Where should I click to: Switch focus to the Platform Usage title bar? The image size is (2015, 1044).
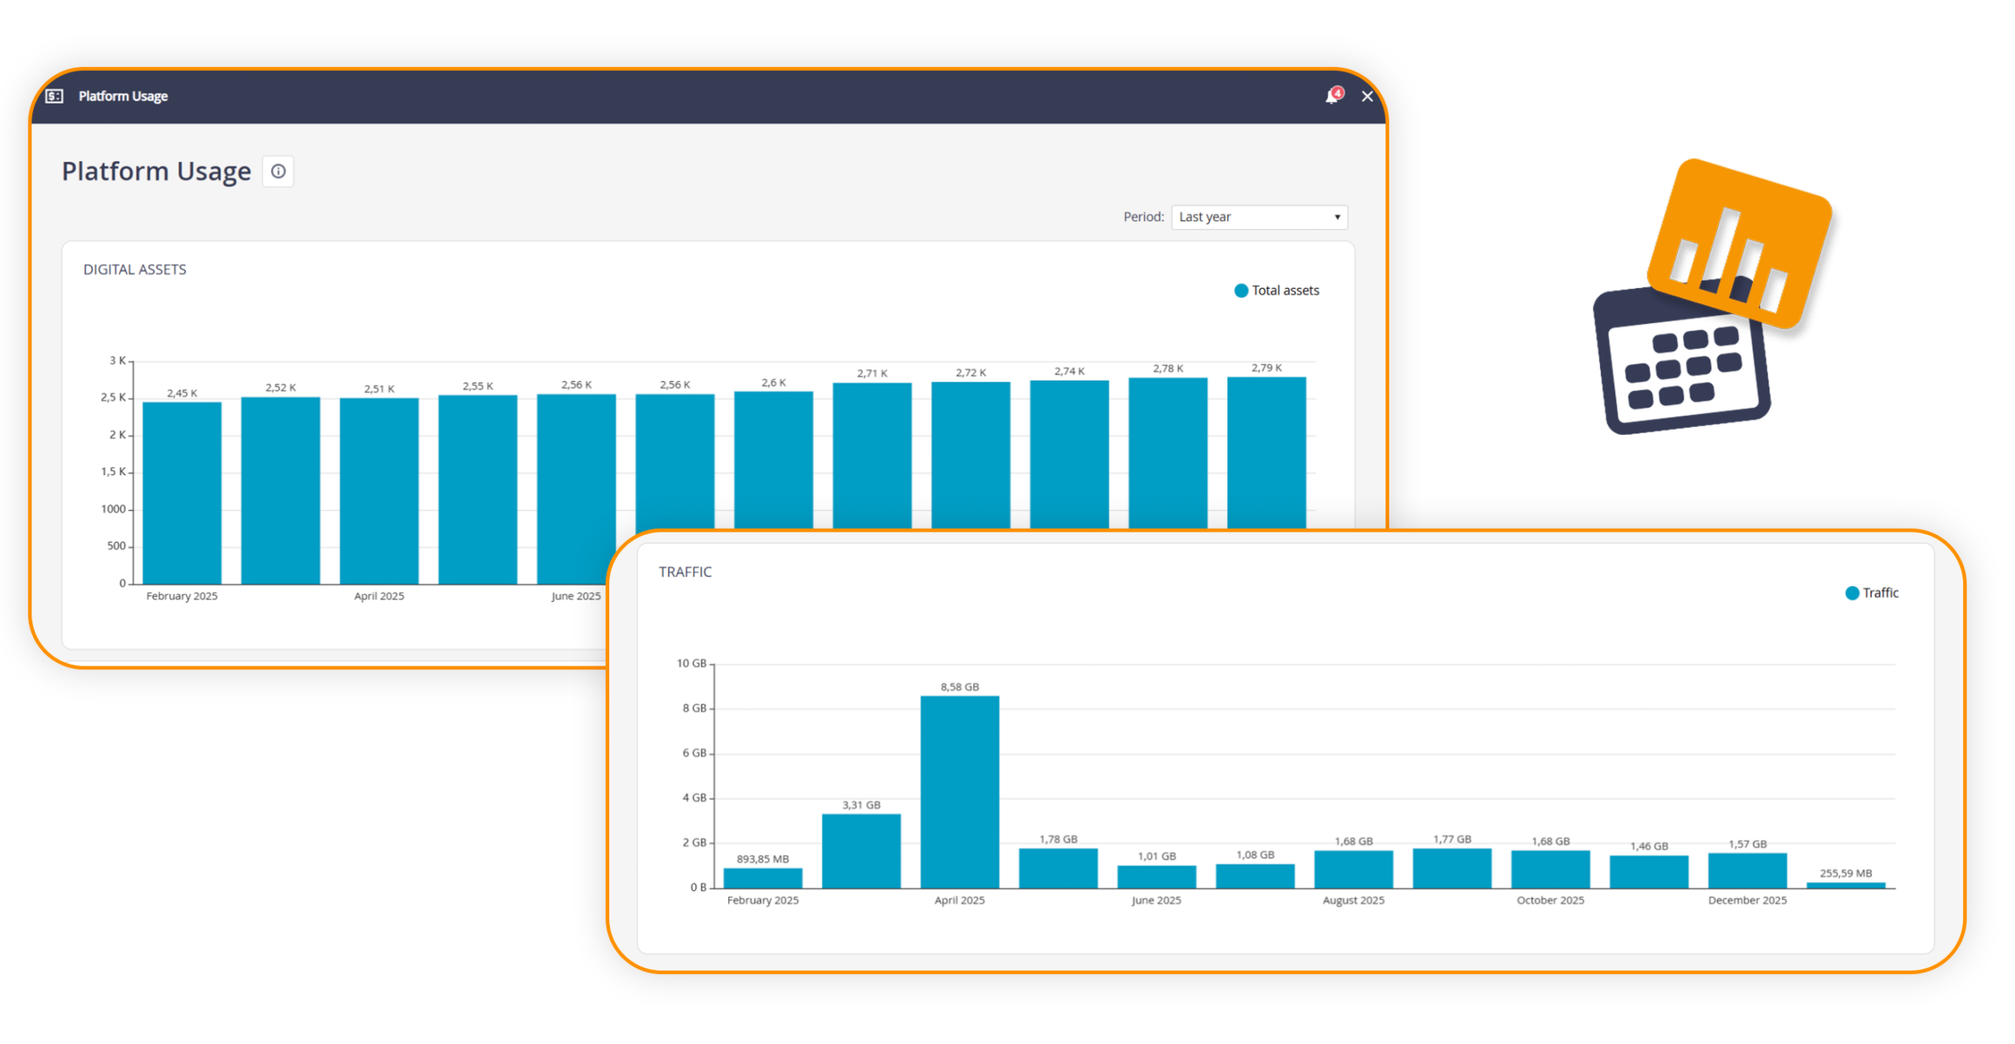click(x=123, y=96)
